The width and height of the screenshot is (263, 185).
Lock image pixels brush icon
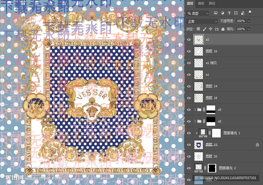point(204,29)
